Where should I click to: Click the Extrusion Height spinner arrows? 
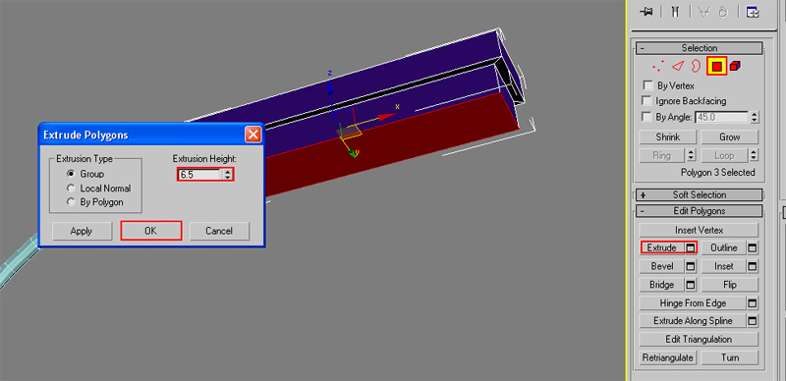click(228, 175)
